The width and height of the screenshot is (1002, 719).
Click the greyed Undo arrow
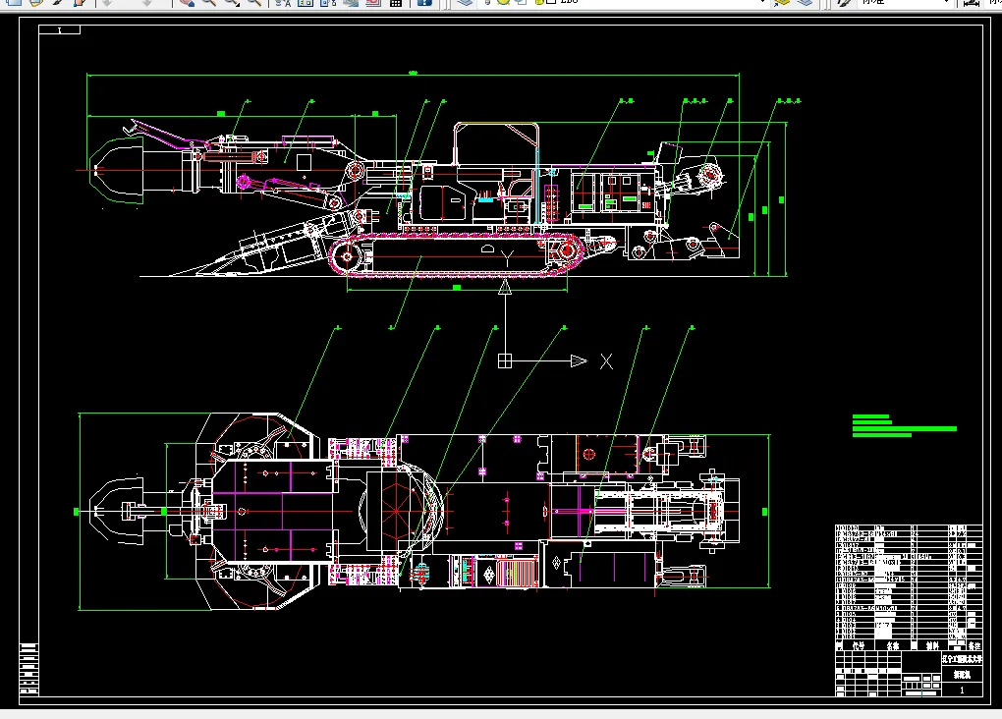pyautogui.click(x=107, y=3)
